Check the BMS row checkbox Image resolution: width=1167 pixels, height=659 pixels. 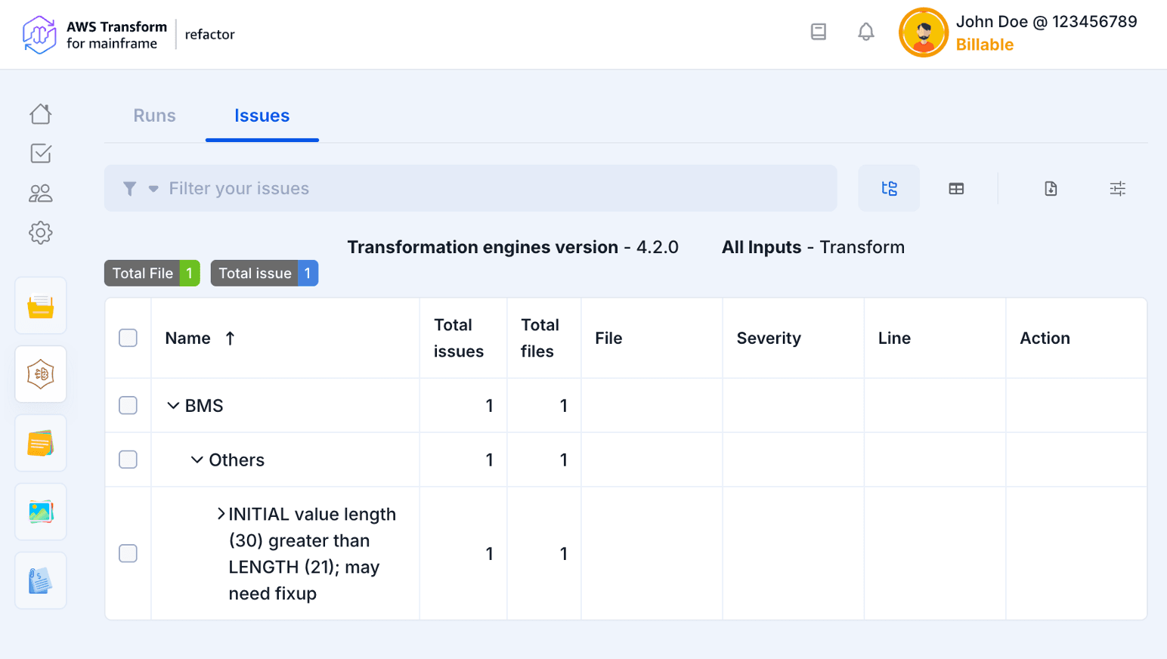tap(128, 406)
